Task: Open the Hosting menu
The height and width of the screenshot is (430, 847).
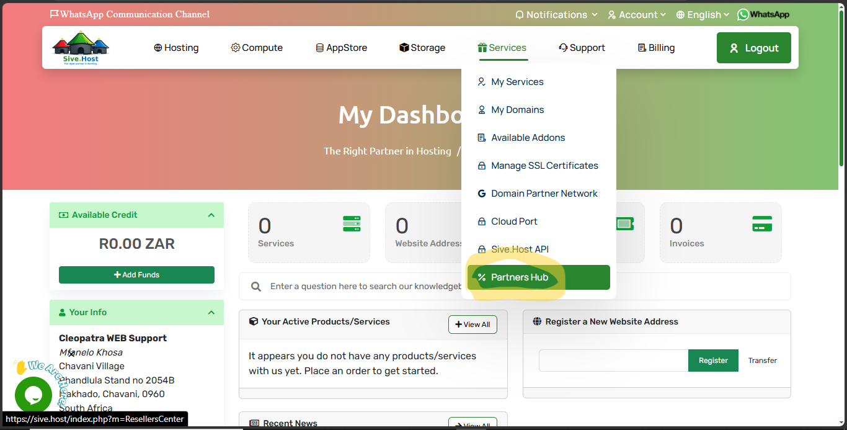Action: pos(176,48)
